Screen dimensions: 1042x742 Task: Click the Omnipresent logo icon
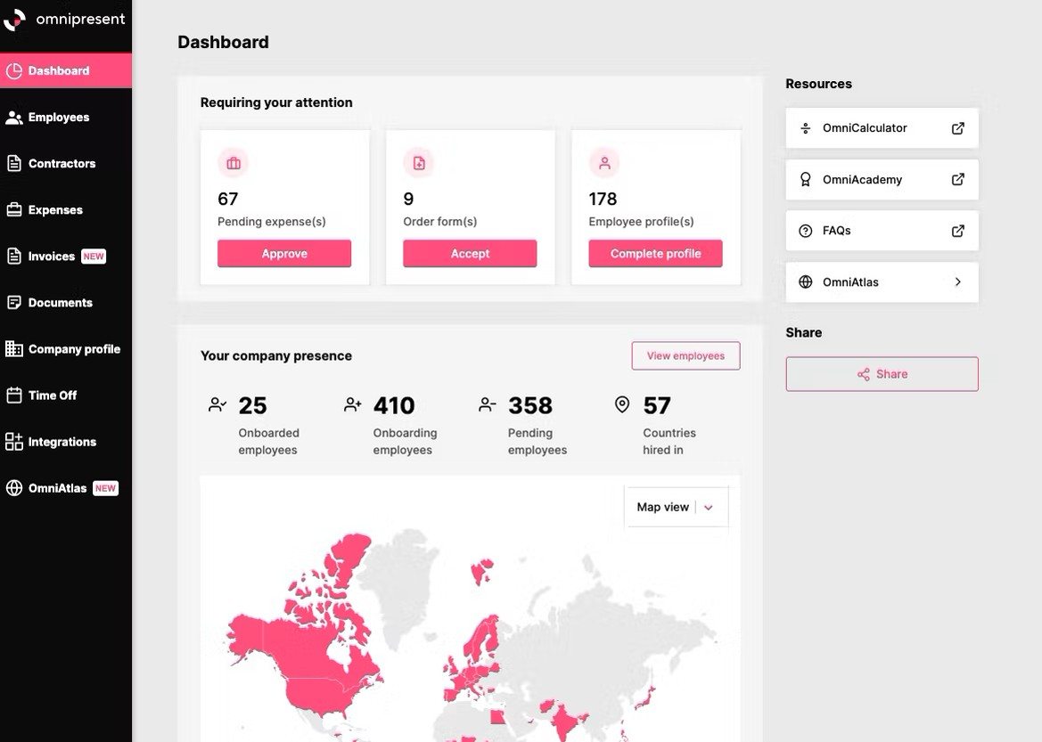pos(15,20)
